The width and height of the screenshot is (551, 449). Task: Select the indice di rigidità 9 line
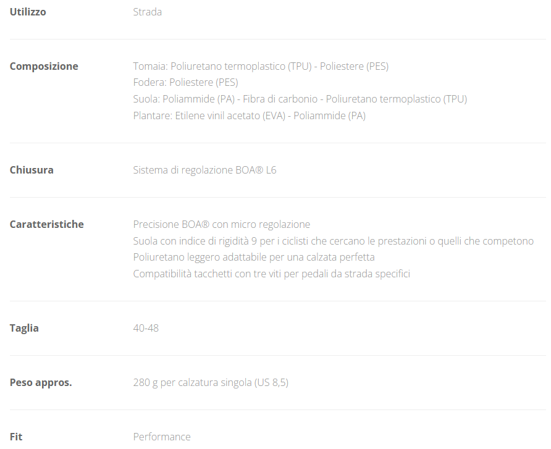pyautogui.click(x=333, y=241)
